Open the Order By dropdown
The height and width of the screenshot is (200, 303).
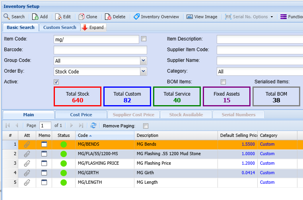coord(143,71)
